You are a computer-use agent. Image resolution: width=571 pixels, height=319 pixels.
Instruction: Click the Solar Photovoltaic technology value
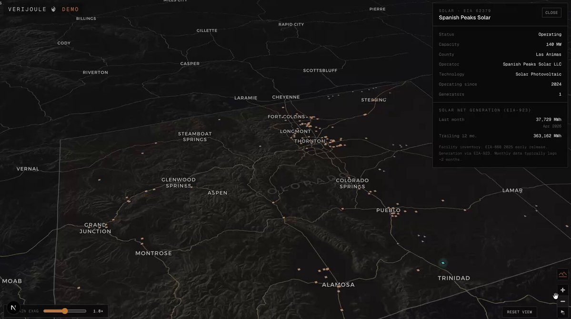click(x=538, y=74)
